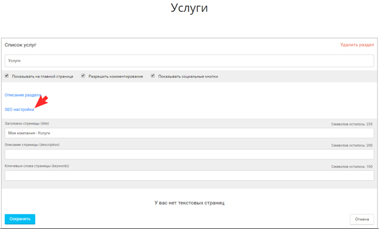Click the 'Заголовок страницы (title)' label
Screen dimensions: 379x229
pyautogui.click(x=27, y=124)
